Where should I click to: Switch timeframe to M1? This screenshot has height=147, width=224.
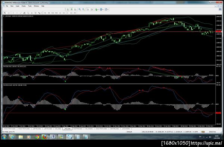pyautogui.click(x=45, y=13)
